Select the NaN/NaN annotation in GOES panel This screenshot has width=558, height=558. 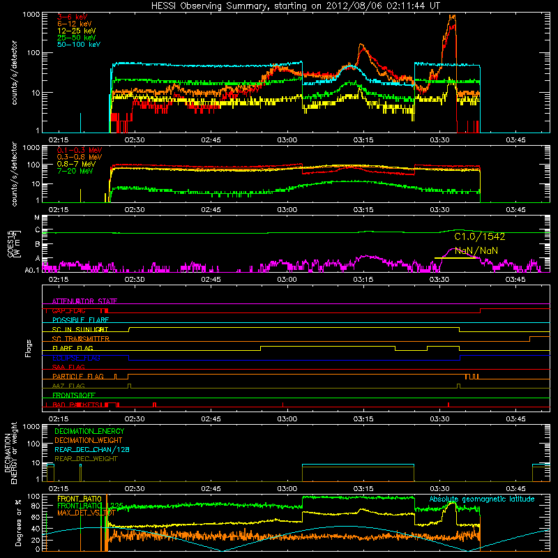(476, 251)
